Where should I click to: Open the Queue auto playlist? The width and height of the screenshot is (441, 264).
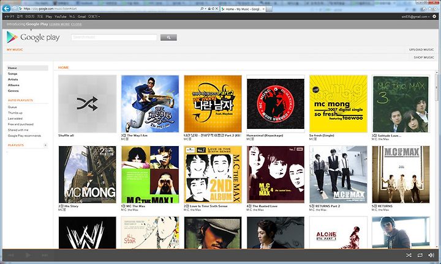(x=12, y=107)
